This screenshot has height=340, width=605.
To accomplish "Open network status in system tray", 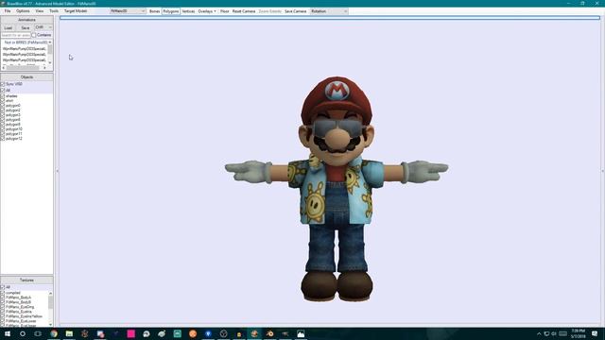I will 546,333.
